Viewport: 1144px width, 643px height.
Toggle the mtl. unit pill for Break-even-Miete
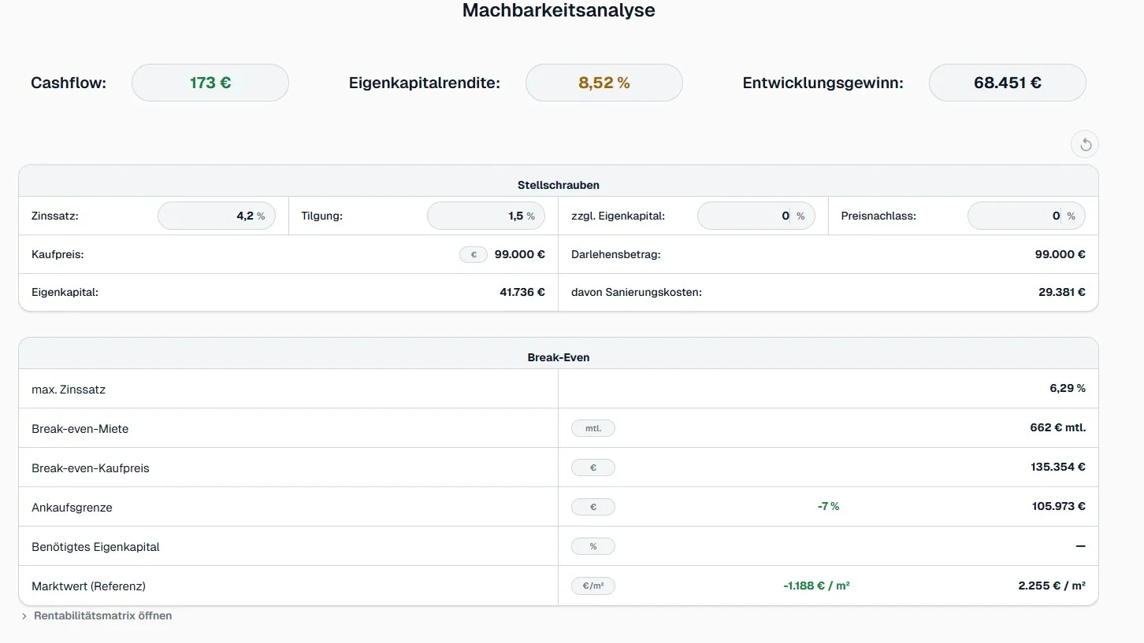pyautogui.click(x=593, y=428)
